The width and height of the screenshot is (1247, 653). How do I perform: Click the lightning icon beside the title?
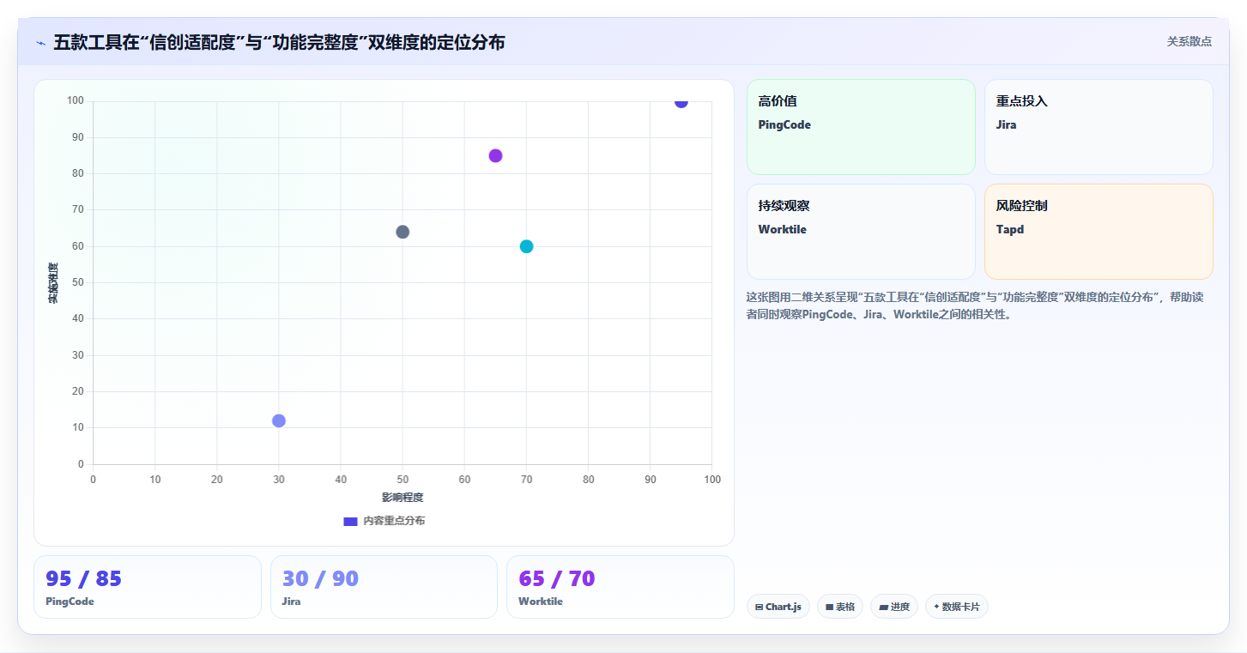40,42
